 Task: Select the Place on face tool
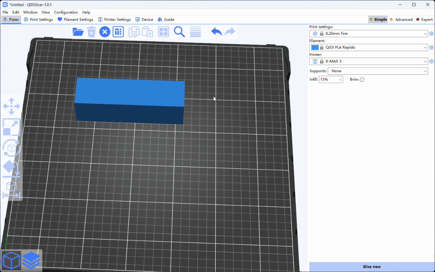[11, 168]
